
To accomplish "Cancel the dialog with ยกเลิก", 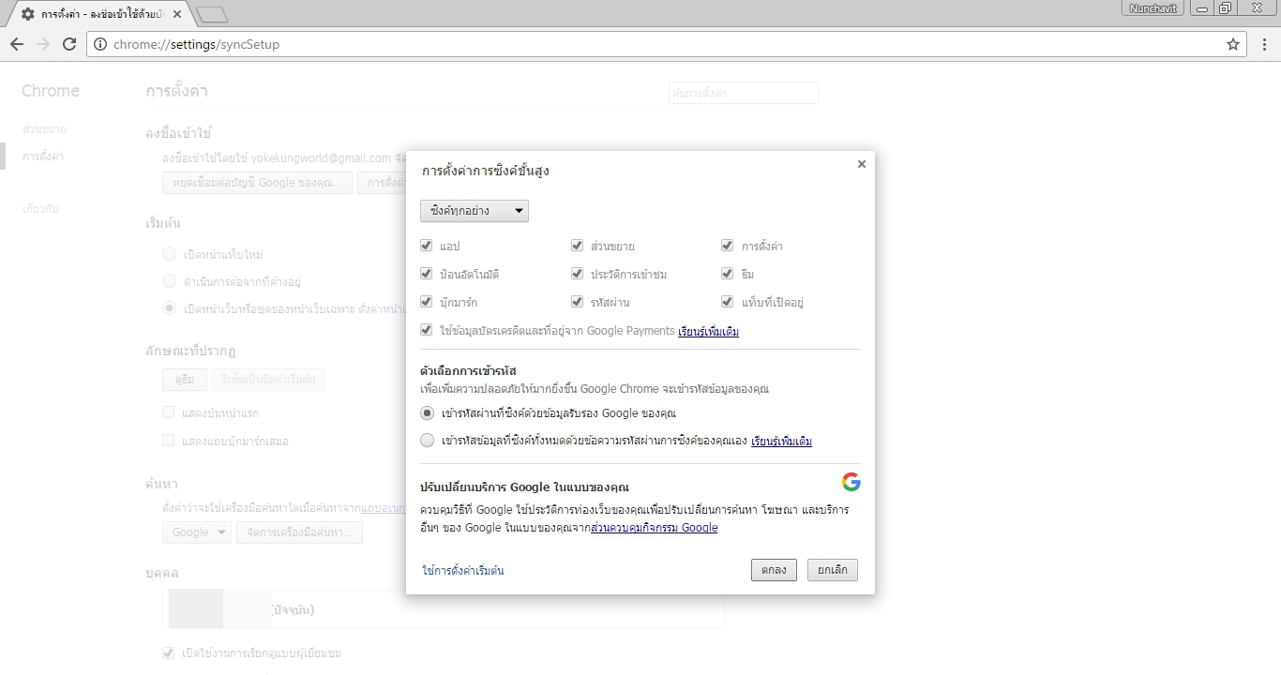I will (833, 570).
